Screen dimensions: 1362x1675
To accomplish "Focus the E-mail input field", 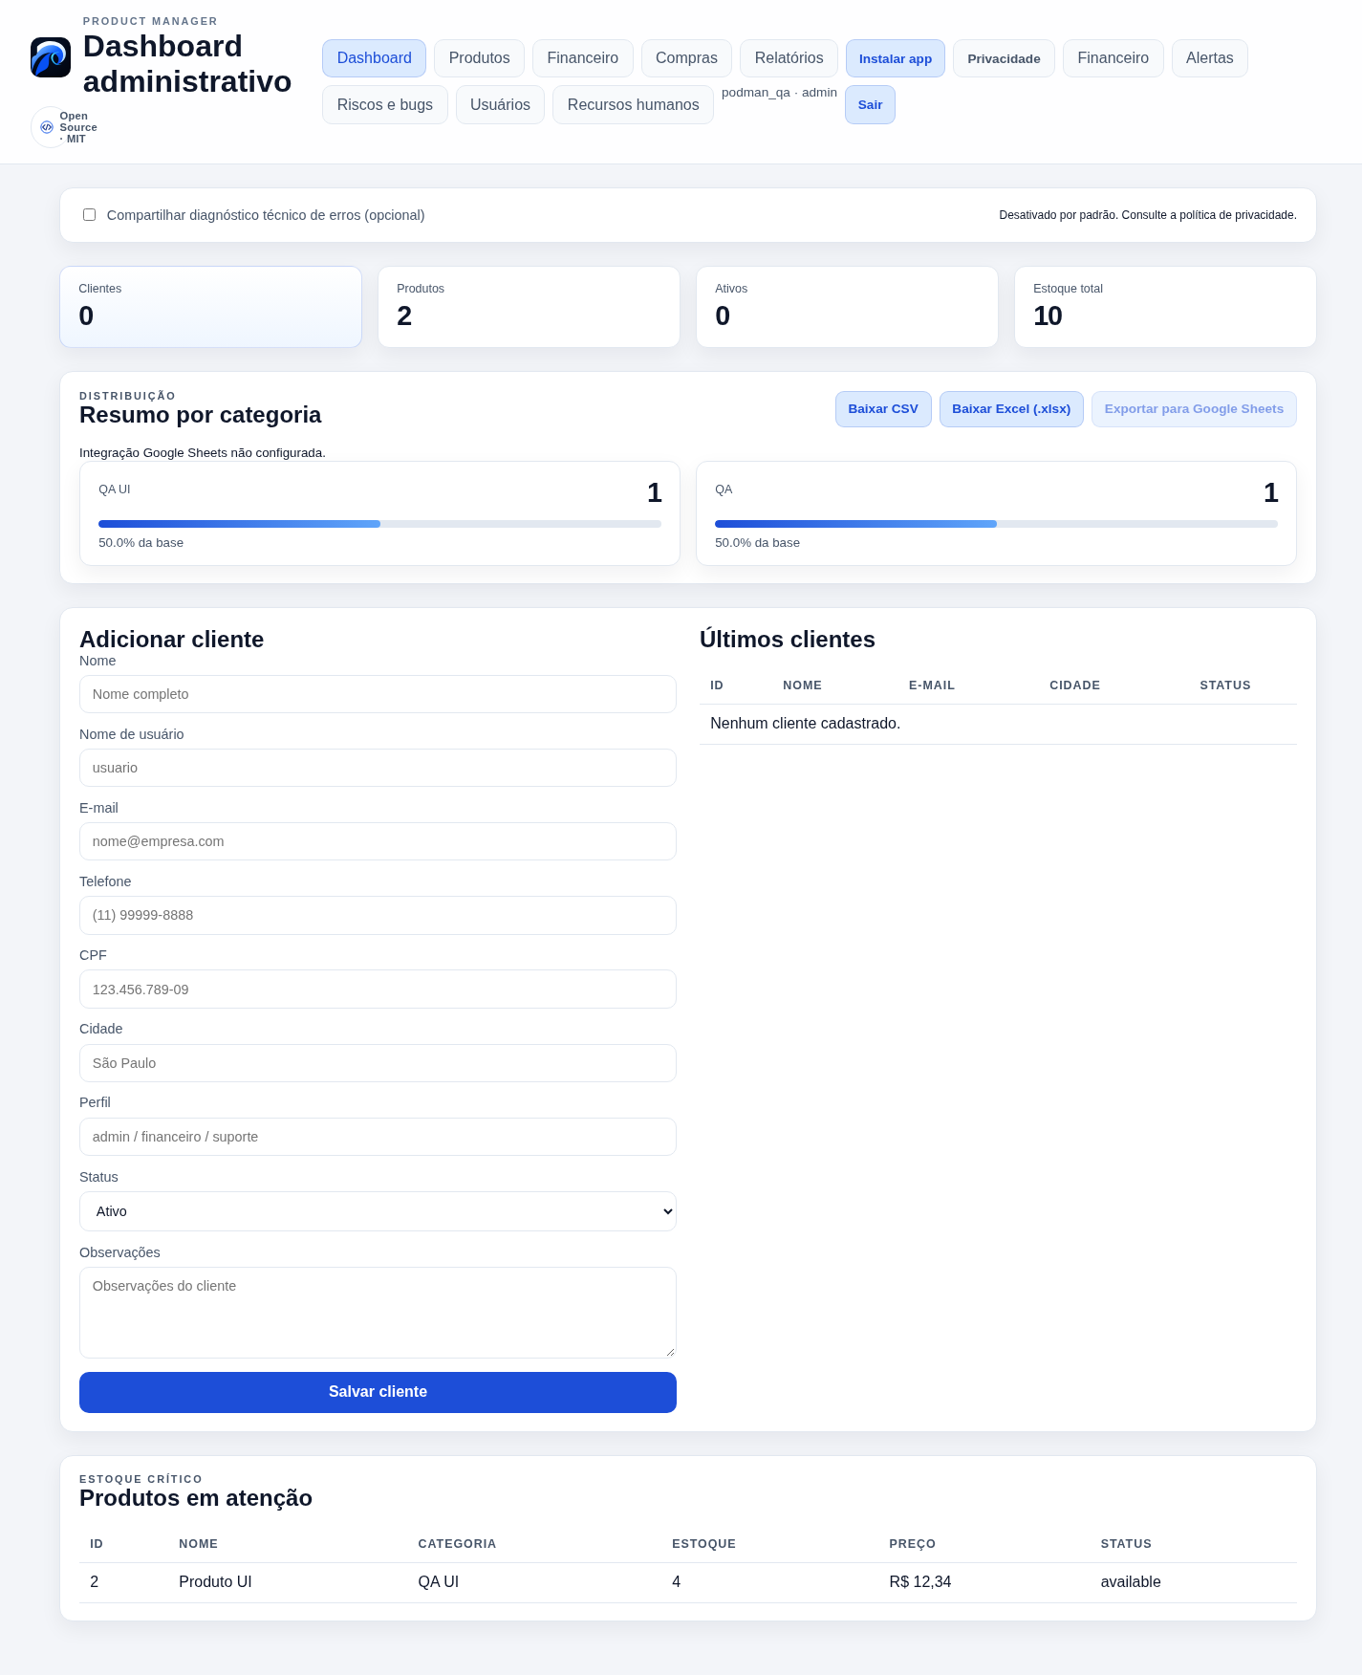I will (x=378, y=841).
